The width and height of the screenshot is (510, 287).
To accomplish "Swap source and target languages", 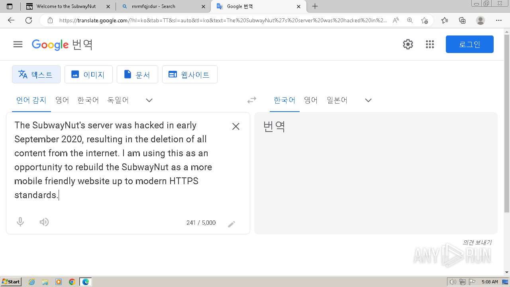I will click(x=252, y=100).
